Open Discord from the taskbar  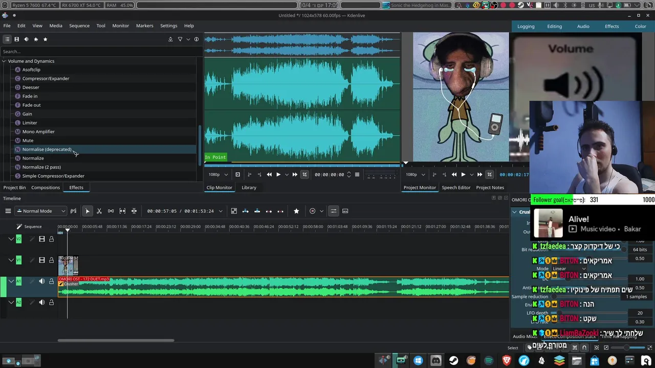[x=435, y=361]
